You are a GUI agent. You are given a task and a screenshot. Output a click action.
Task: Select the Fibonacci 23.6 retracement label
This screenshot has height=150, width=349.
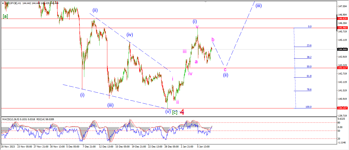[x=309, y=45]
